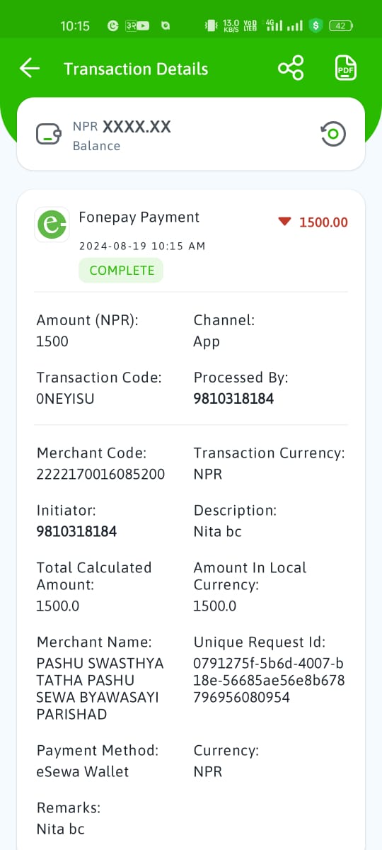Tap the Processed By number 9810318184
Viewport: 382px width, 850px height.
(x=233, y=399)
